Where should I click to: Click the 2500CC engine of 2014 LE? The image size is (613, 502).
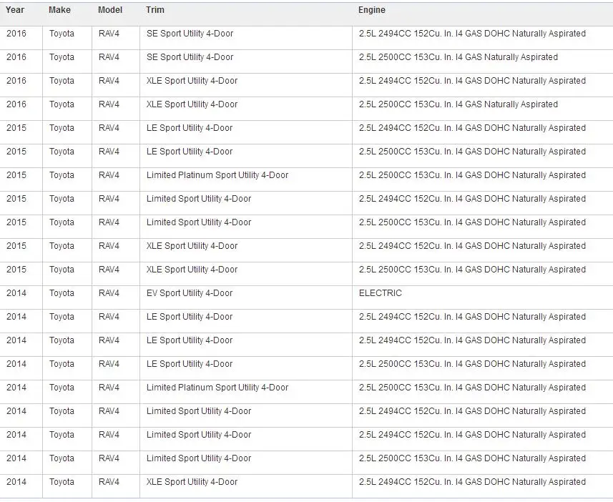(472, 363)
